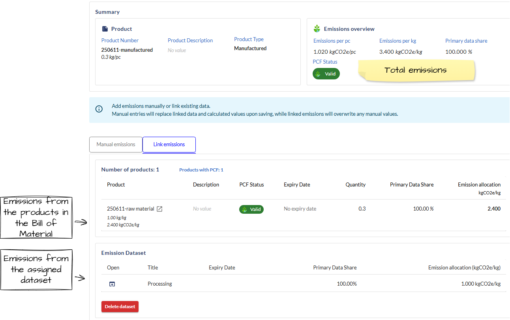
Task: Click the Total emissions sticky note
Action: point(416,70)
